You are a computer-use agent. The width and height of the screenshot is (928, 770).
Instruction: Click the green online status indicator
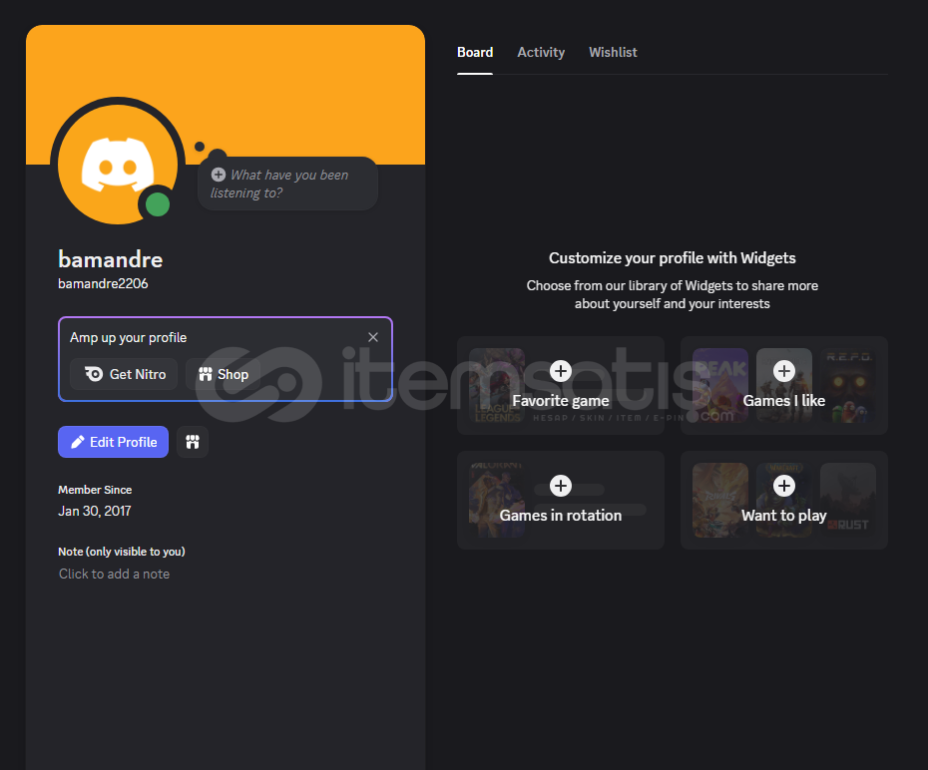(158, 205)
